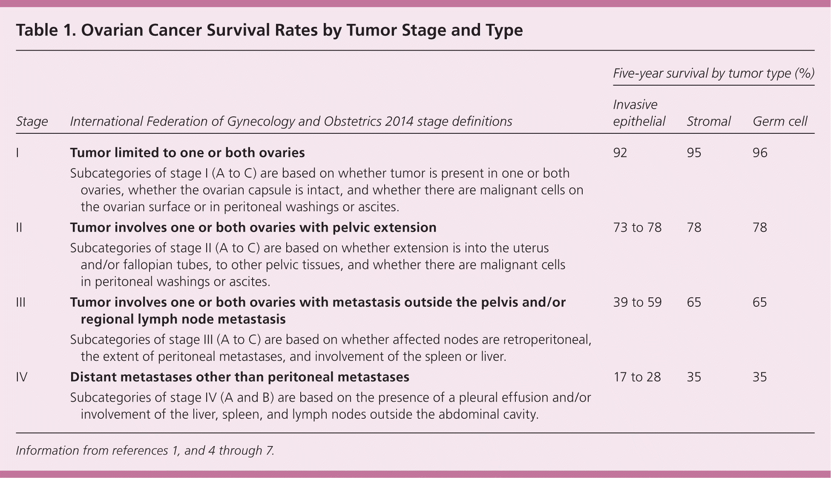
Task: Select the "Stage" column header
Action: pos(32,122)
